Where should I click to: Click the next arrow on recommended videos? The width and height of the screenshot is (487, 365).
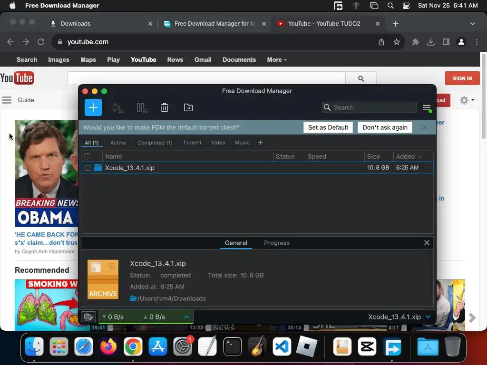tap(472, 318)
